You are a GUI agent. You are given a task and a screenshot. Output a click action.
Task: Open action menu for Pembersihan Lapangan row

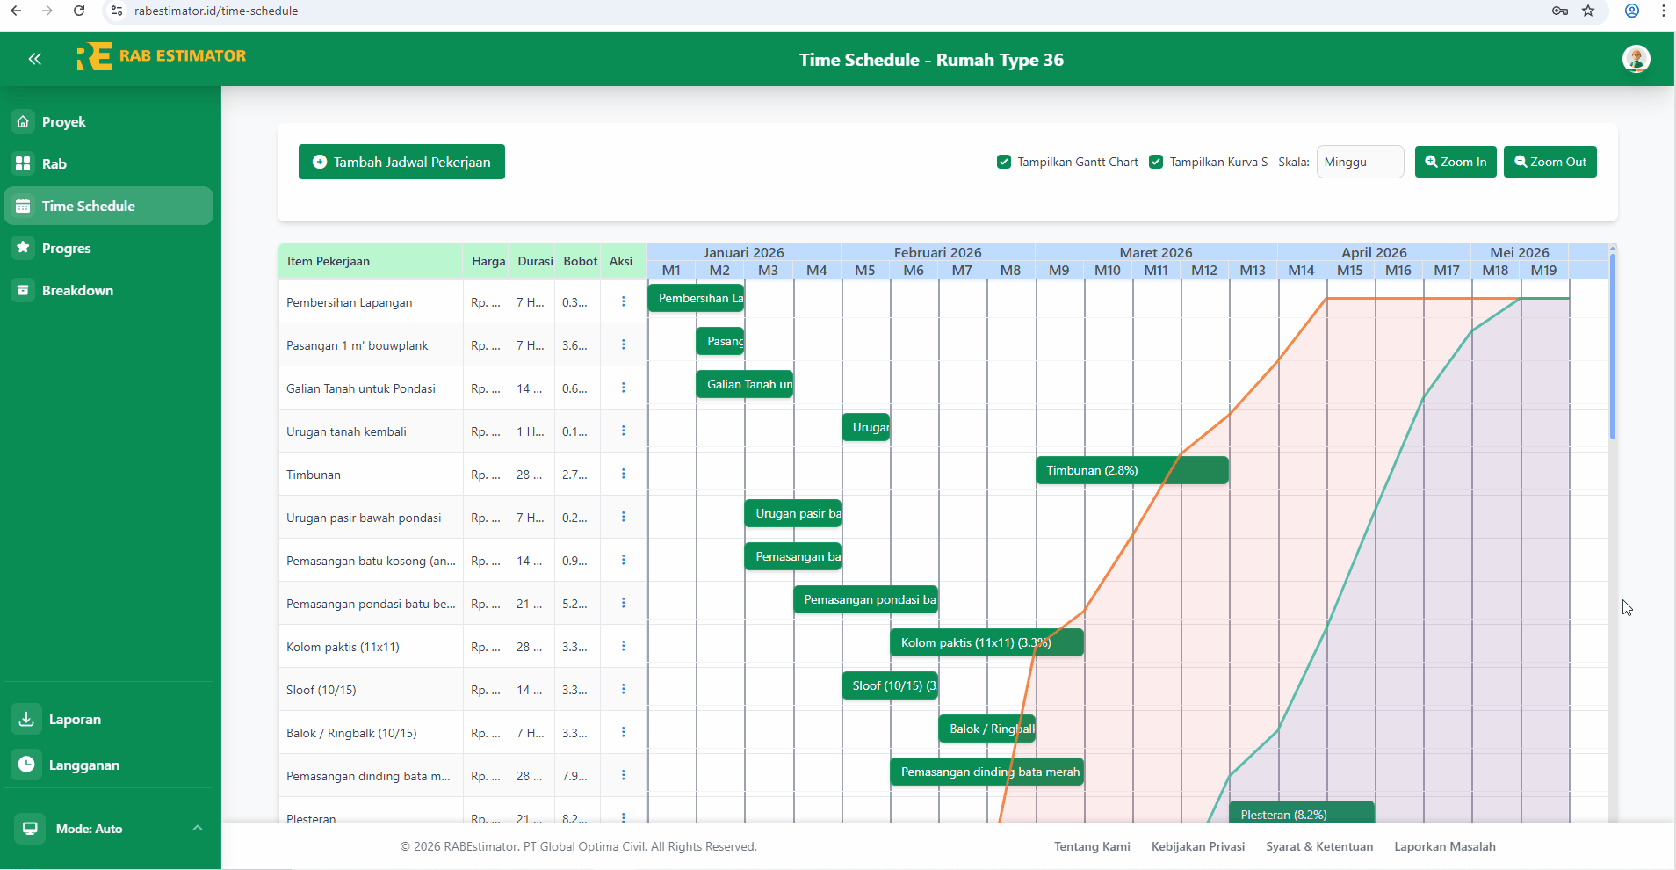(x=623, y=301)
